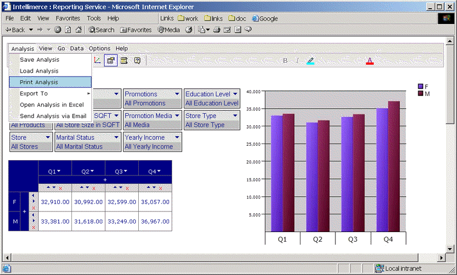Open the Q4 column dropdown
The width and height of the screenshot is (457, 275).
click(159, 171)
